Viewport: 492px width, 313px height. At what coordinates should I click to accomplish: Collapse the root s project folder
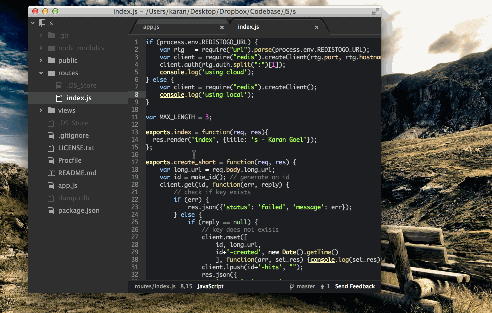(33, 23)
